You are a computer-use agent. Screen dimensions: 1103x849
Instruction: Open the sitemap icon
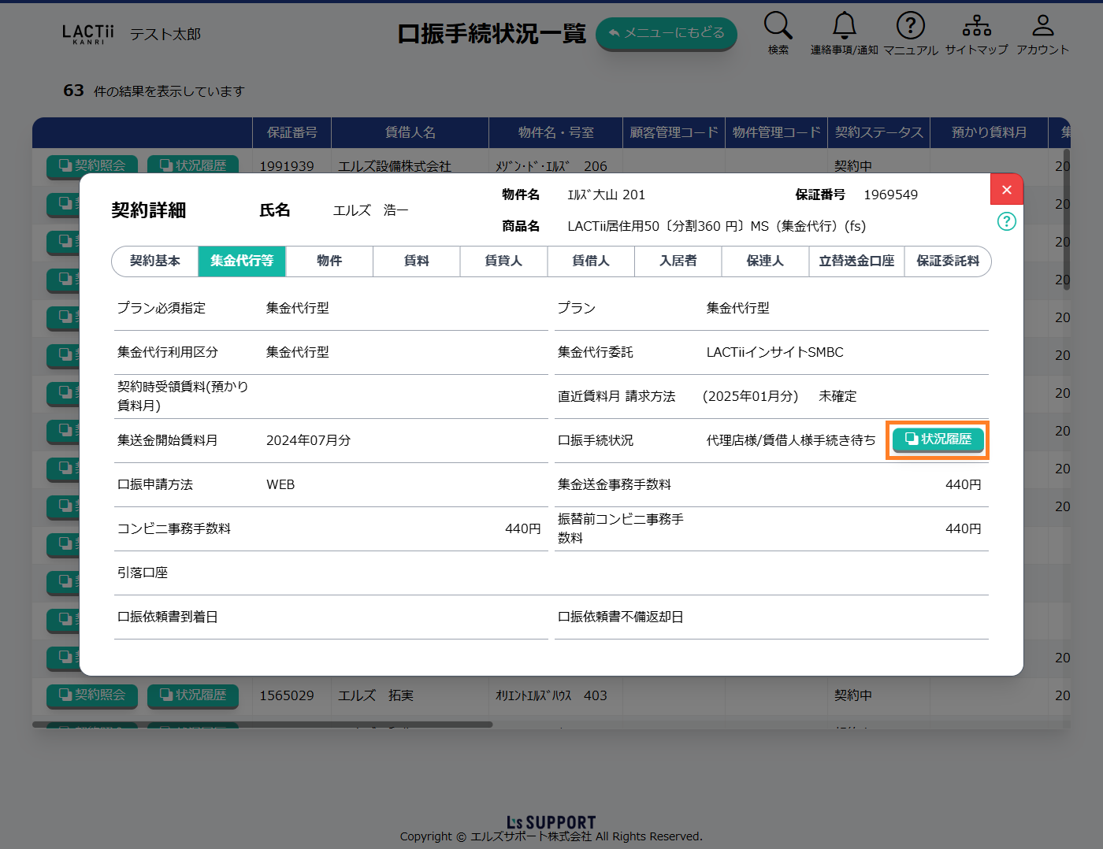(x=976, y=26)
